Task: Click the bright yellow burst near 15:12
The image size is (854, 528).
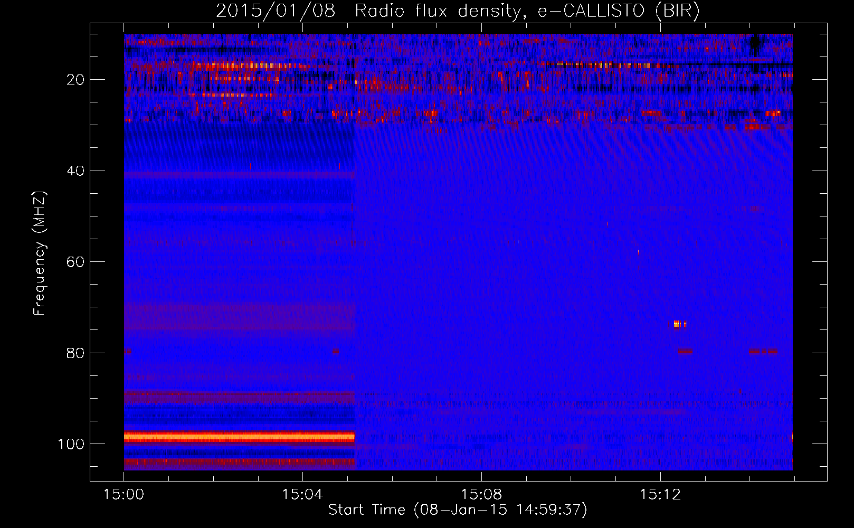Action: pos(680,324)
